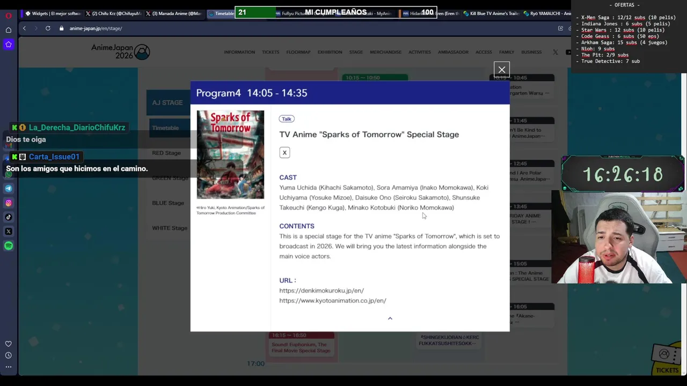Open the FLOORMAP nav menu
The image size is (687, 386).
pyautogui.click(x=298, y=52)
